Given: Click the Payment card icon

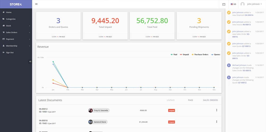Looking at the screenshot, I should pyautogui.click(x=3, y=39).
